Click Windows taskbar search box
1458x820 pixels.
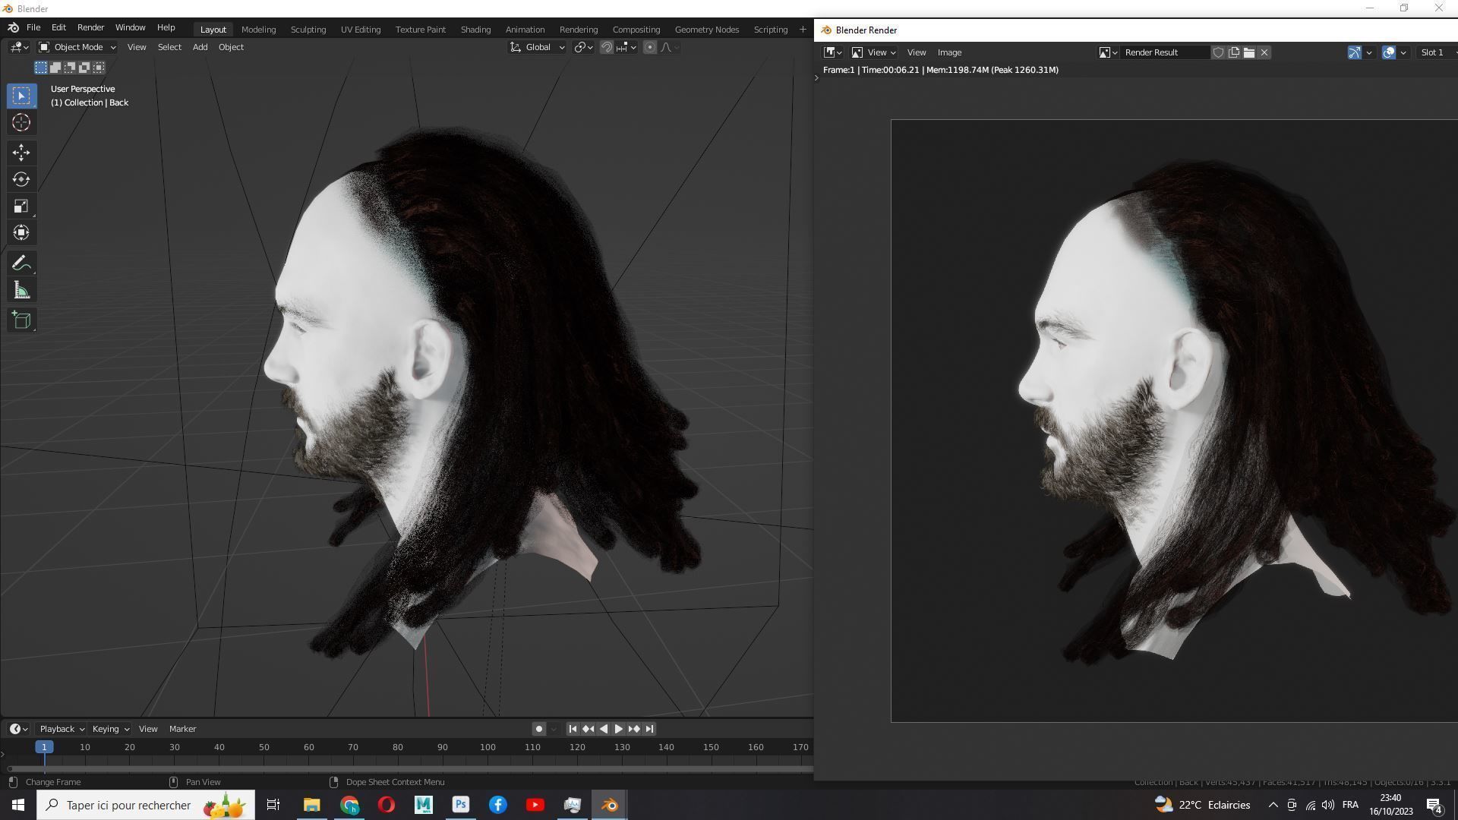pos(146,805)
